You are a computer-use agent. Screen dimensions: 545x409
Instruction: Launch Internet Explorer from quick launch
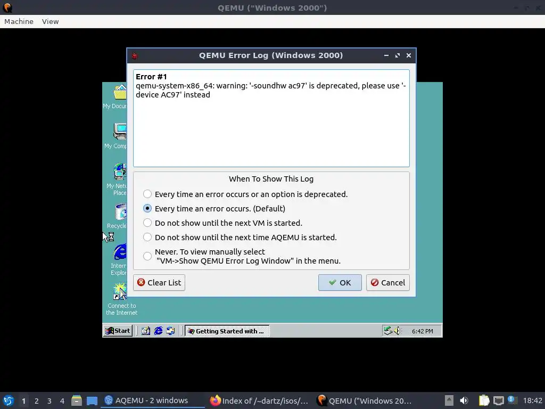pyautogui.click(x=158, y=331)
